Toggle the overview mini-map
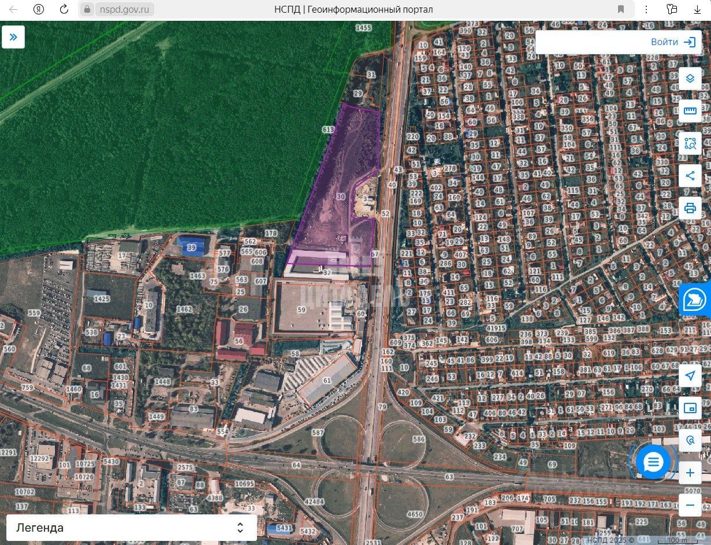 690,408
